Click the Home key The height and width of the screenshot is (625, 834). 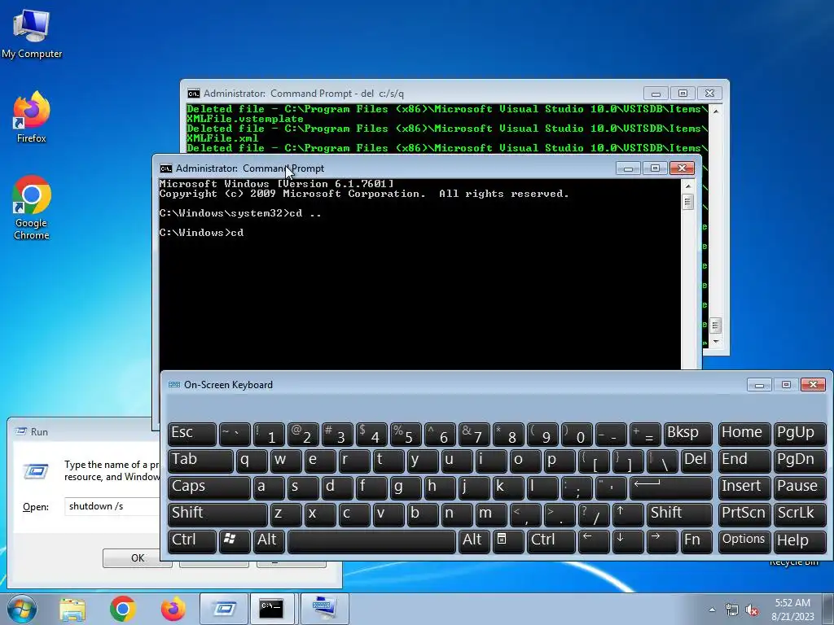pyautogui.click(x=744, y=435)
